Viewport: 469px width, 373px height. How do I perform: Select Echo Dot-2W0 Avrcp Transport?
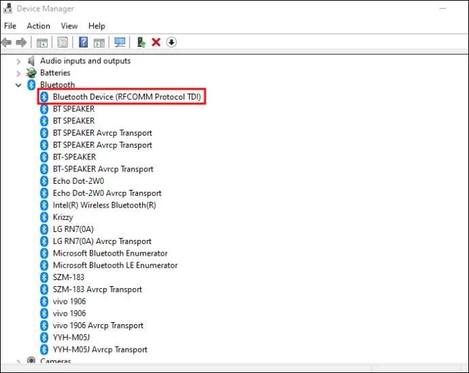click(x=107, y=193)
